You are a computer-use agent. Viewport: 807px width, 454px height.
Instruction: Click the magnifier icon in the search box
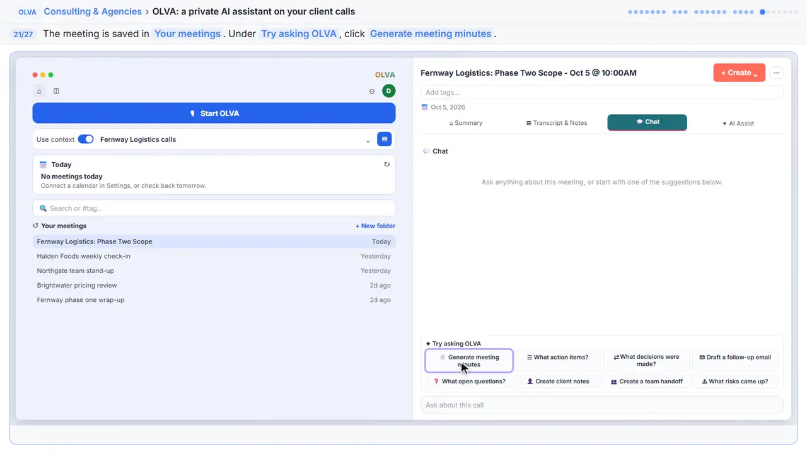tap(44, 208)
